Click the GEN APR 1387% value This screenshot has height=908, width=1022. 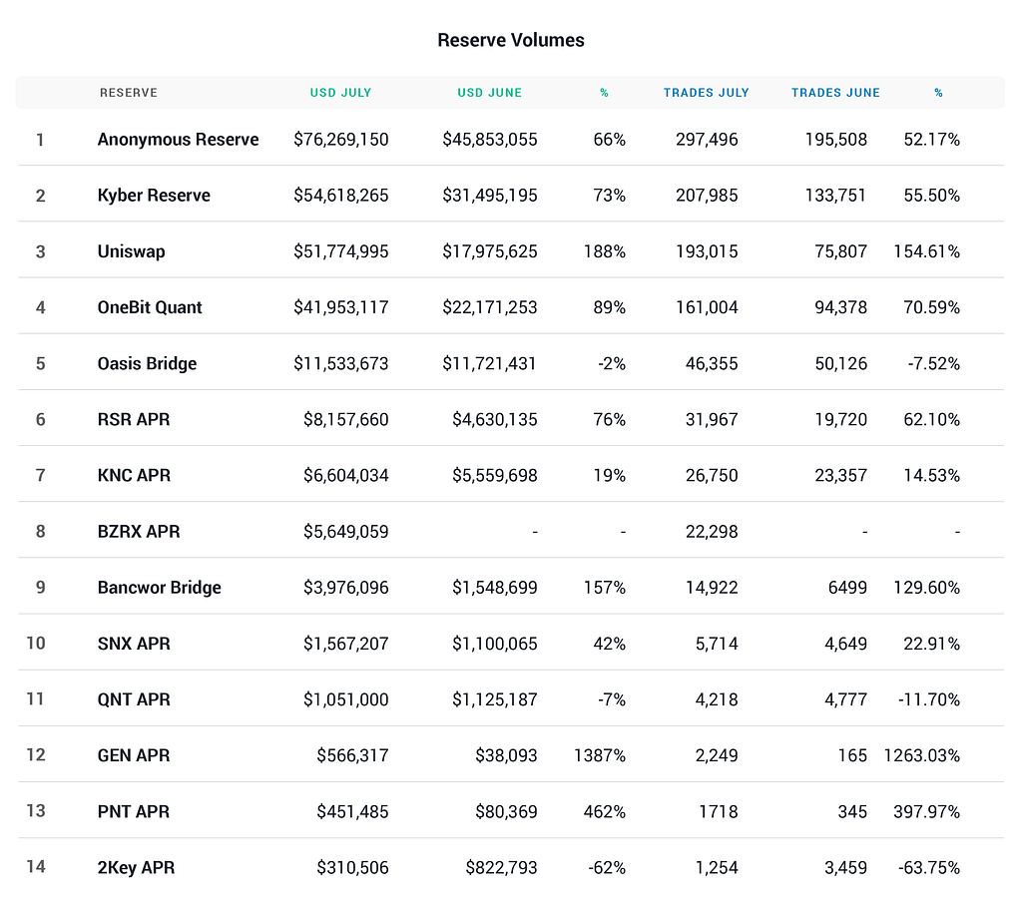(x=600, y=755)
